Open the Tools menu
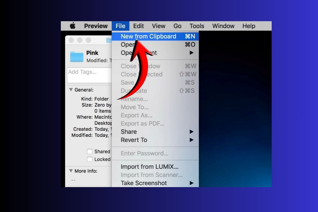Viewport: 318px width, 212px height. coord(197,26)
